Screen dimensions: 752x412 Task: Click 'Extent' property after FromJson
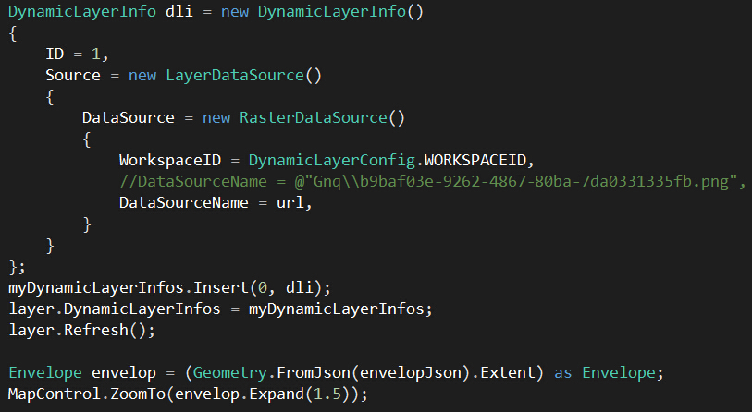tap(508, 372)
